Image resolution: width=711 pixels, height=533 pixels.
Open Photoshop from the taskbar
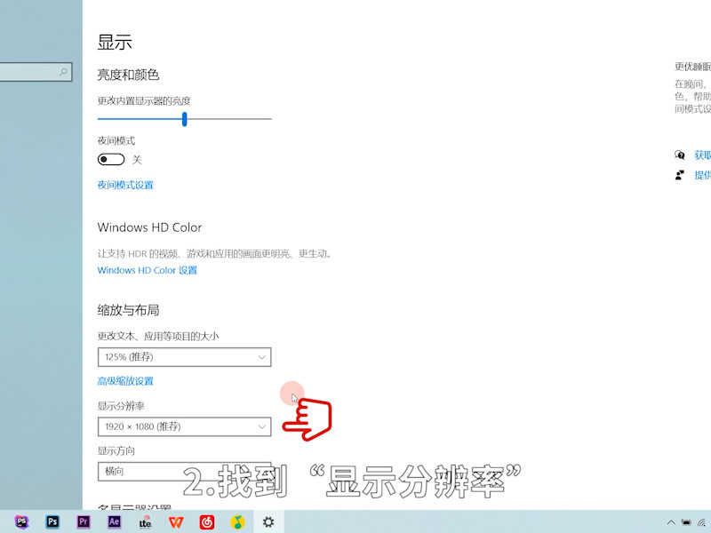[x=52, y=522]
